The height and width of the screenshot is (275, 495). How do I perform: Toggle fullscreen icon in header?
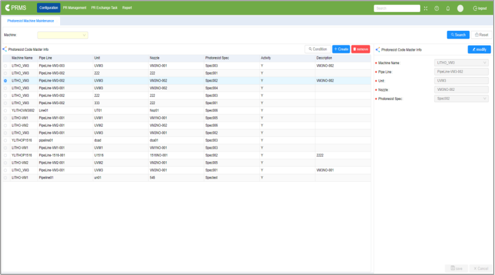coord(426,8)
